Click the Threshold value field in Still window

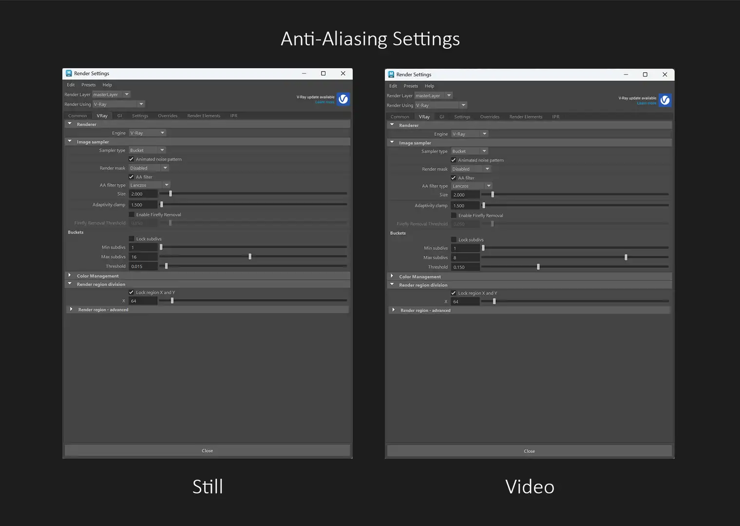tap(143, 266)
